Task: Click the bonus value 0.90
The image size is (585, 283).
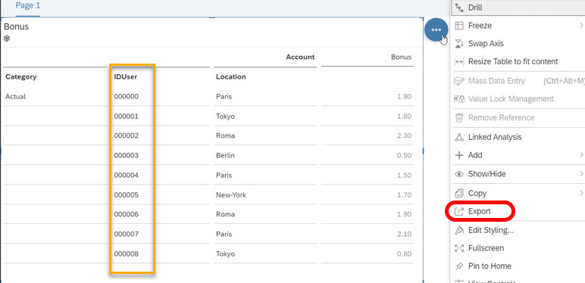Action: pyautogui.click(x=405, y=155)
